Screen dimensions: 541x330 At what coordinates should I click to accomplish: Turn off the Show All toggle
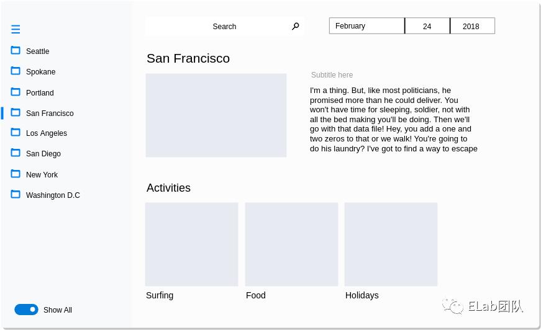[26, 310]
